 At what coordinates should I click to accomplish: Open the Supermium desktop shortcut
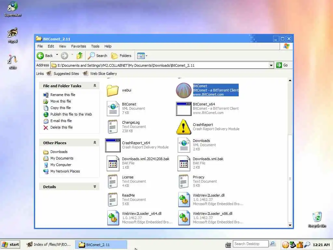coord(12,9)
